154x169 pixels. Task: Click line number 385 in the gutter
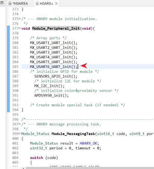[x=15, y=67]
